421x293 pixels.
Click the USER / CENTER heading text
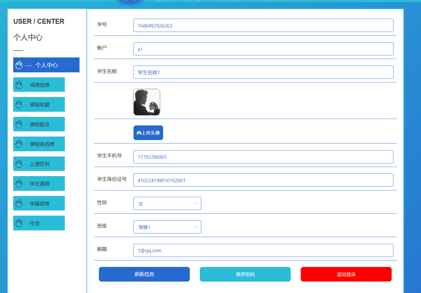pos(39,21)
